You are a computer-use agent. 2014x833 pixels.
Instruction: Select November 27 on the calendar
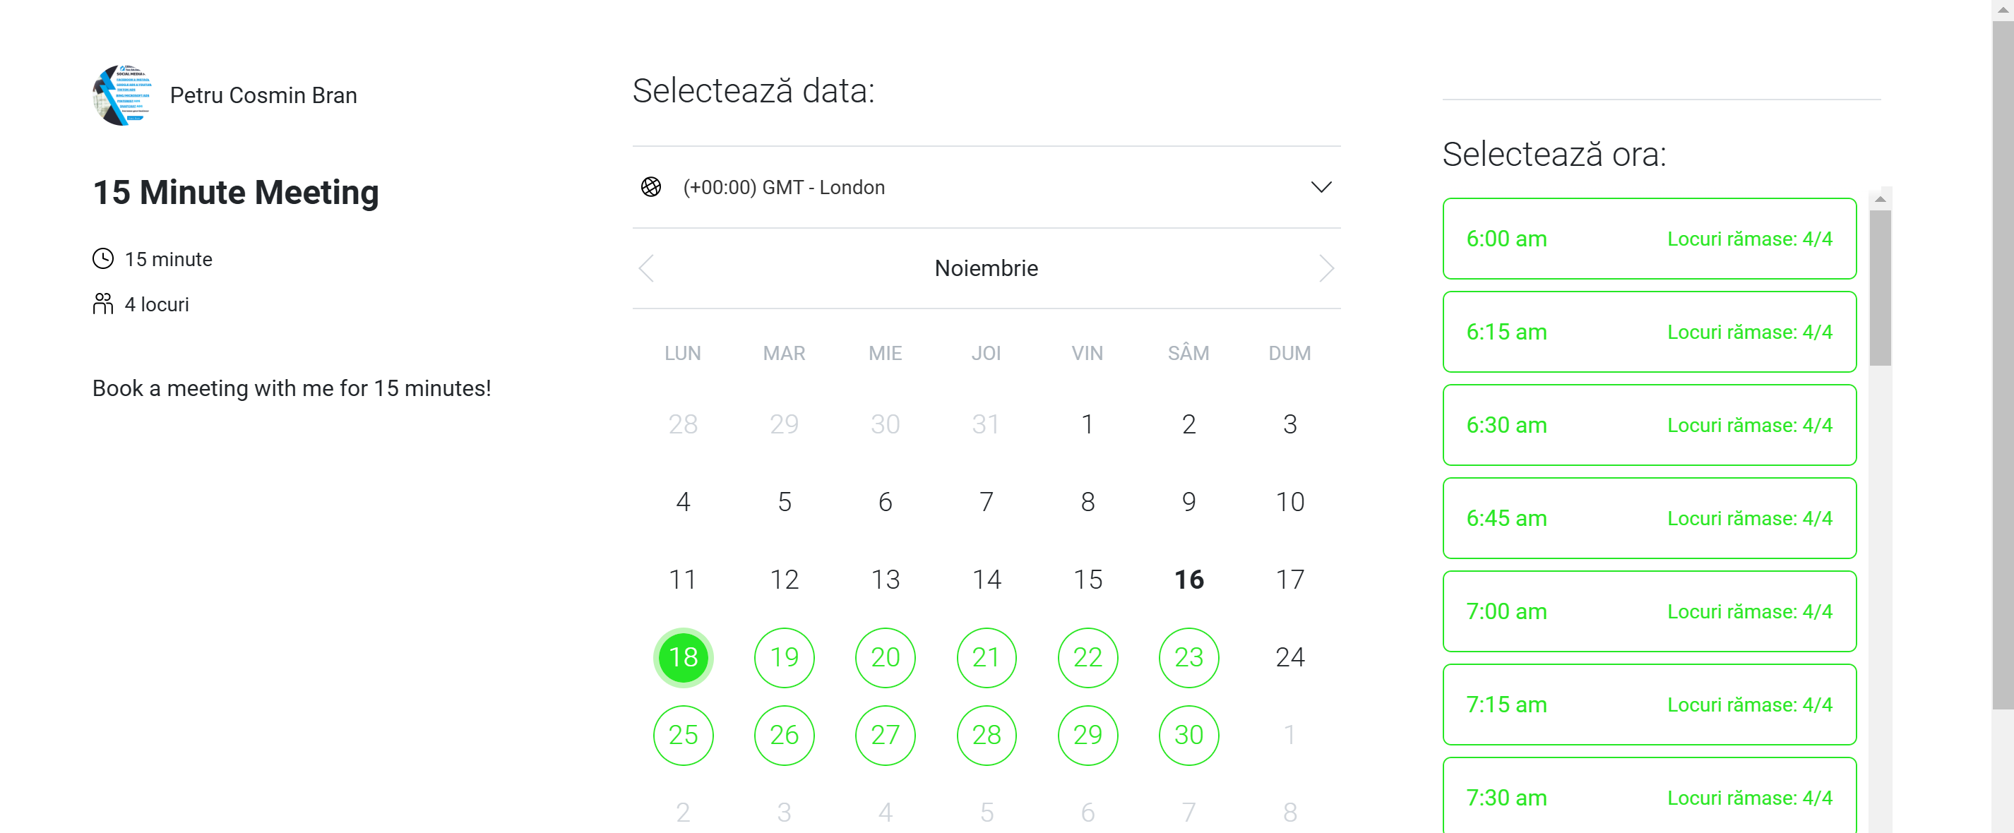pos(885,735)
